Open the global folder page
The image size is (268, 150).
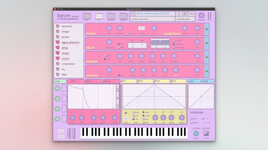coord(123,16)
